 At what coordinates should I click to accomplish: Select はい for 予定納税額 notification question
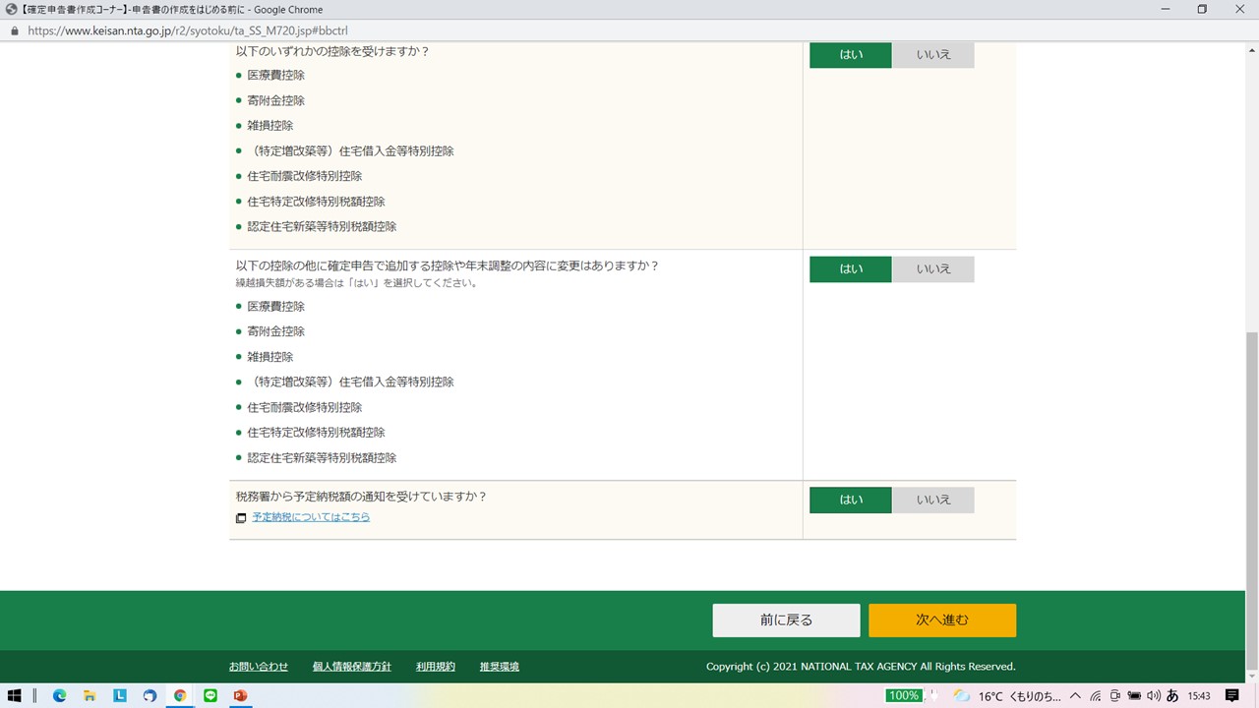[851, 500]
